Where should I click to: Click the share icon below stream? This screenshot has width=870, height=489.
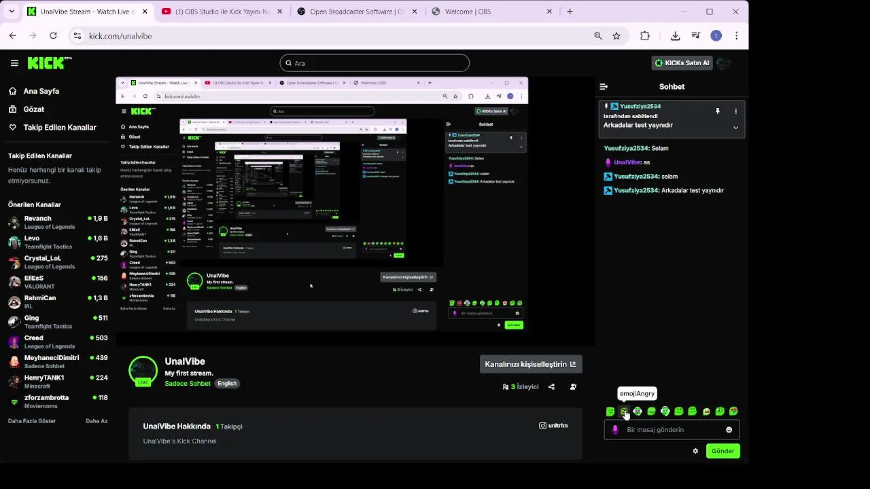tap(551, 387)
